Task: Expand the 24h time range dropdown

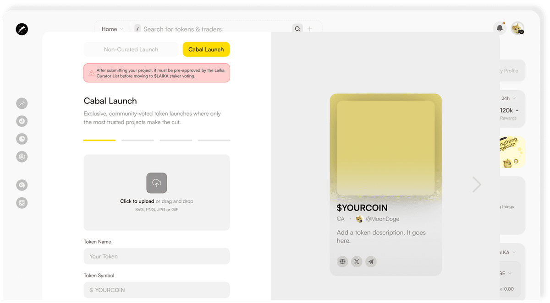Action: click(x=508, y=98)
